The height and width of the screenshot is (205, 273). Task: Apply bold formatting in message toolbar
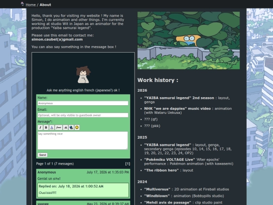(46, 128)
